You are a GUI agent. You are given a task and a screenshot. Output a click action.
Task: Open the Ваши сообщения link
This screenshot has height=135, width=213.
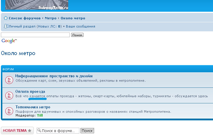(x=80, y=26)
